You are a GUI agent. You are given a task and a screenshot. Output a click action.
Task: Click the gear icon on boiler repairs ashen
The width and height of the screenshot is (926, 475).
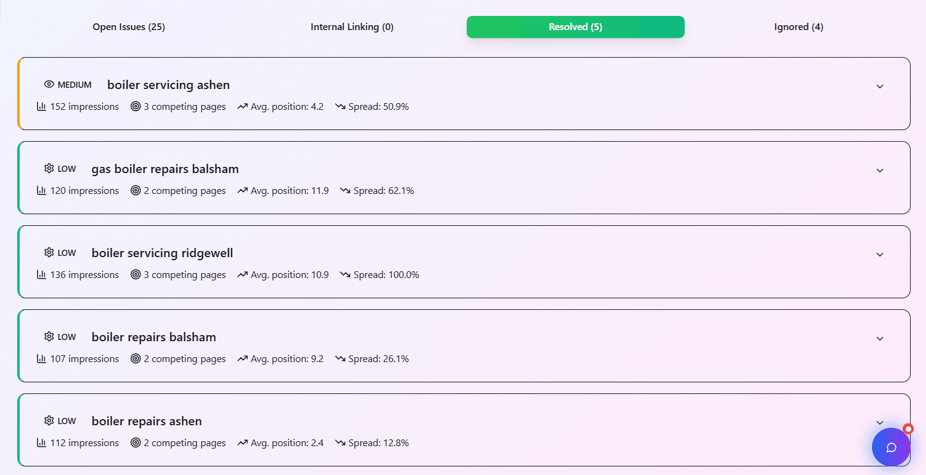49,420
